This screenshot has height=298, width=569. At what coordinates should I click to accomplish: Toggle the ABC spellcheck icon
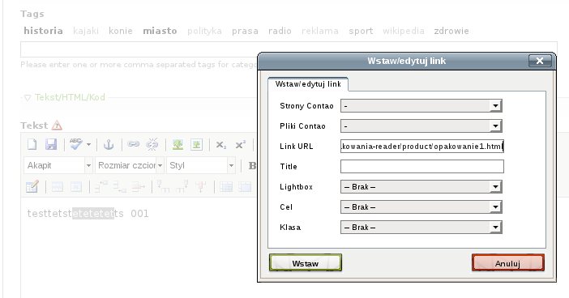tap(75, 144)
